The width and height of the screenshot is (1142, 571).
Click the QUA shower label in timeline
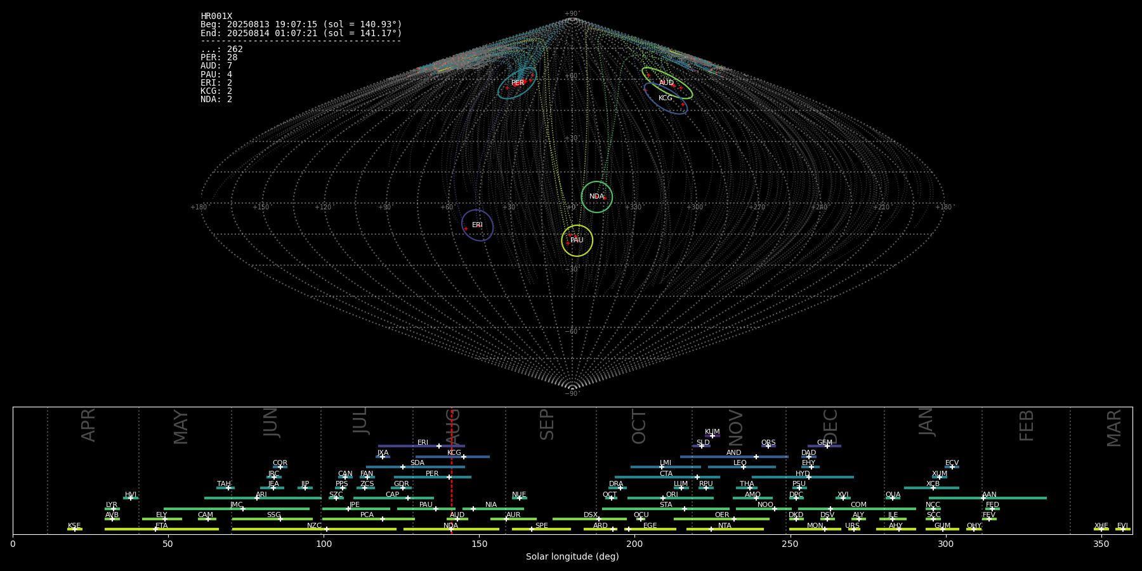pos(893,495)
